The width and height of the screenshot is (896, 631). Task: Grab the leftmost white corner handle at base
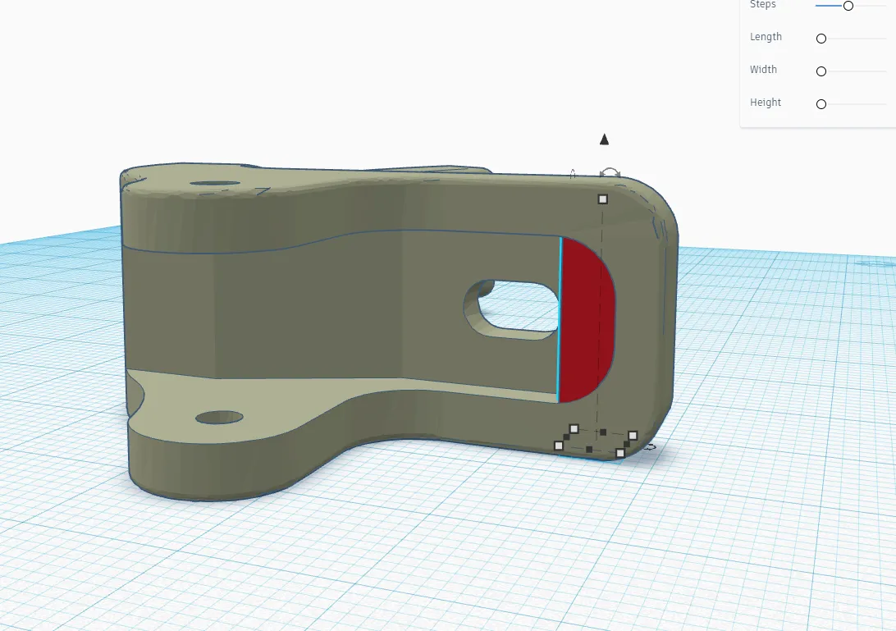559,446
